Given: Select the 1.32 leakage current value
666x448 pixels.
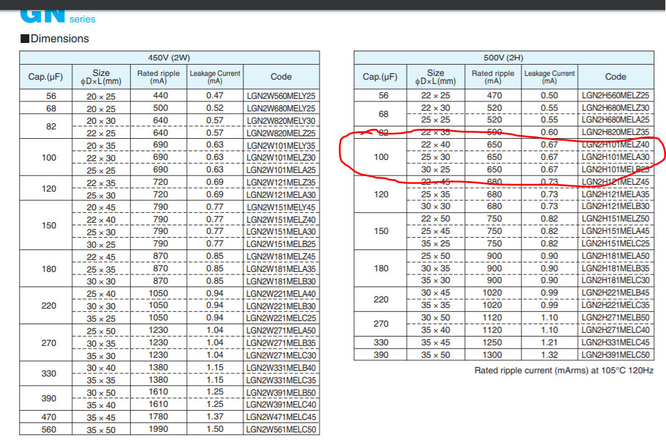Looking at the screenshot, I should [550, 355].
